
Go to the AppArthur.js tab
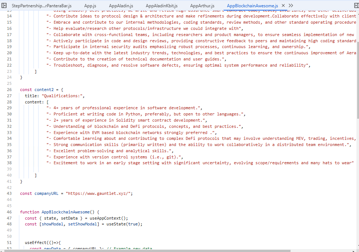(x=202, y=6)
